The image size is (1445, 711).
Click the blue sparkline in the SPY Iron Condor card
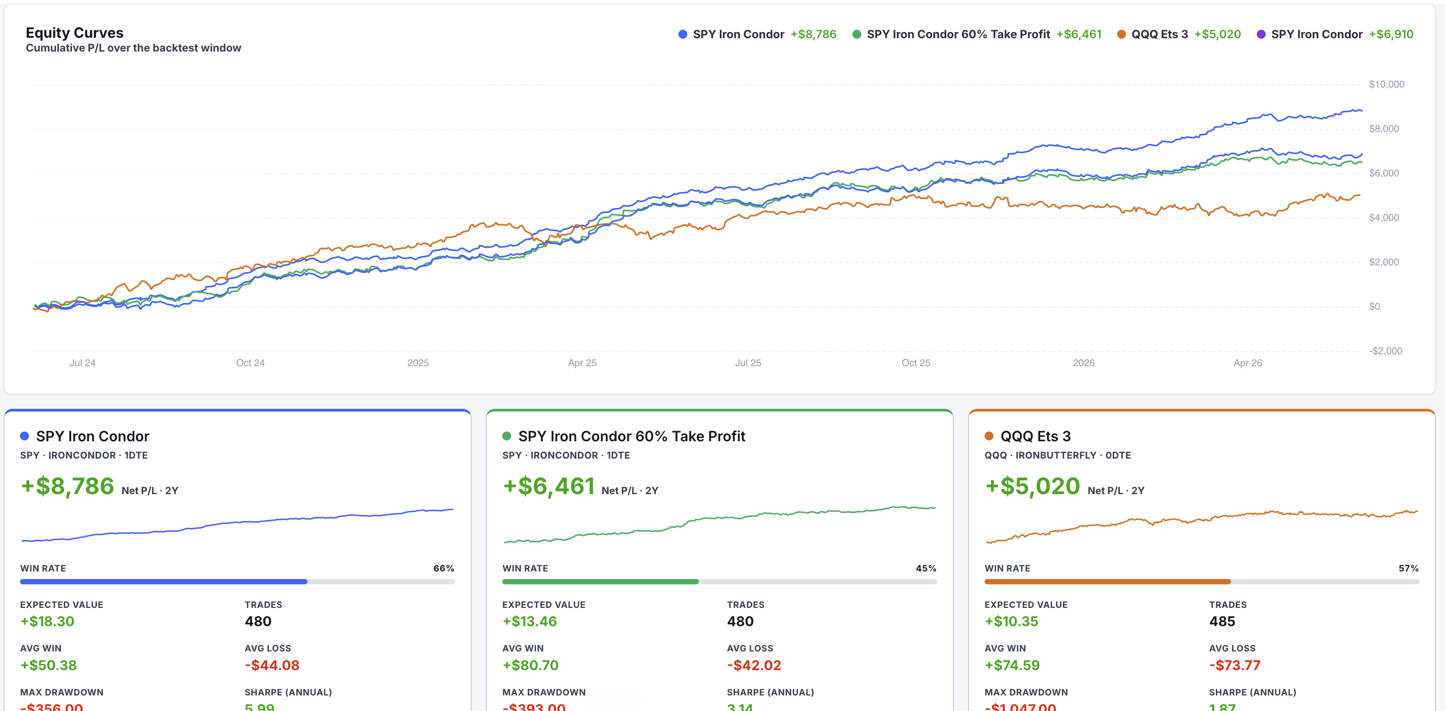237,525
